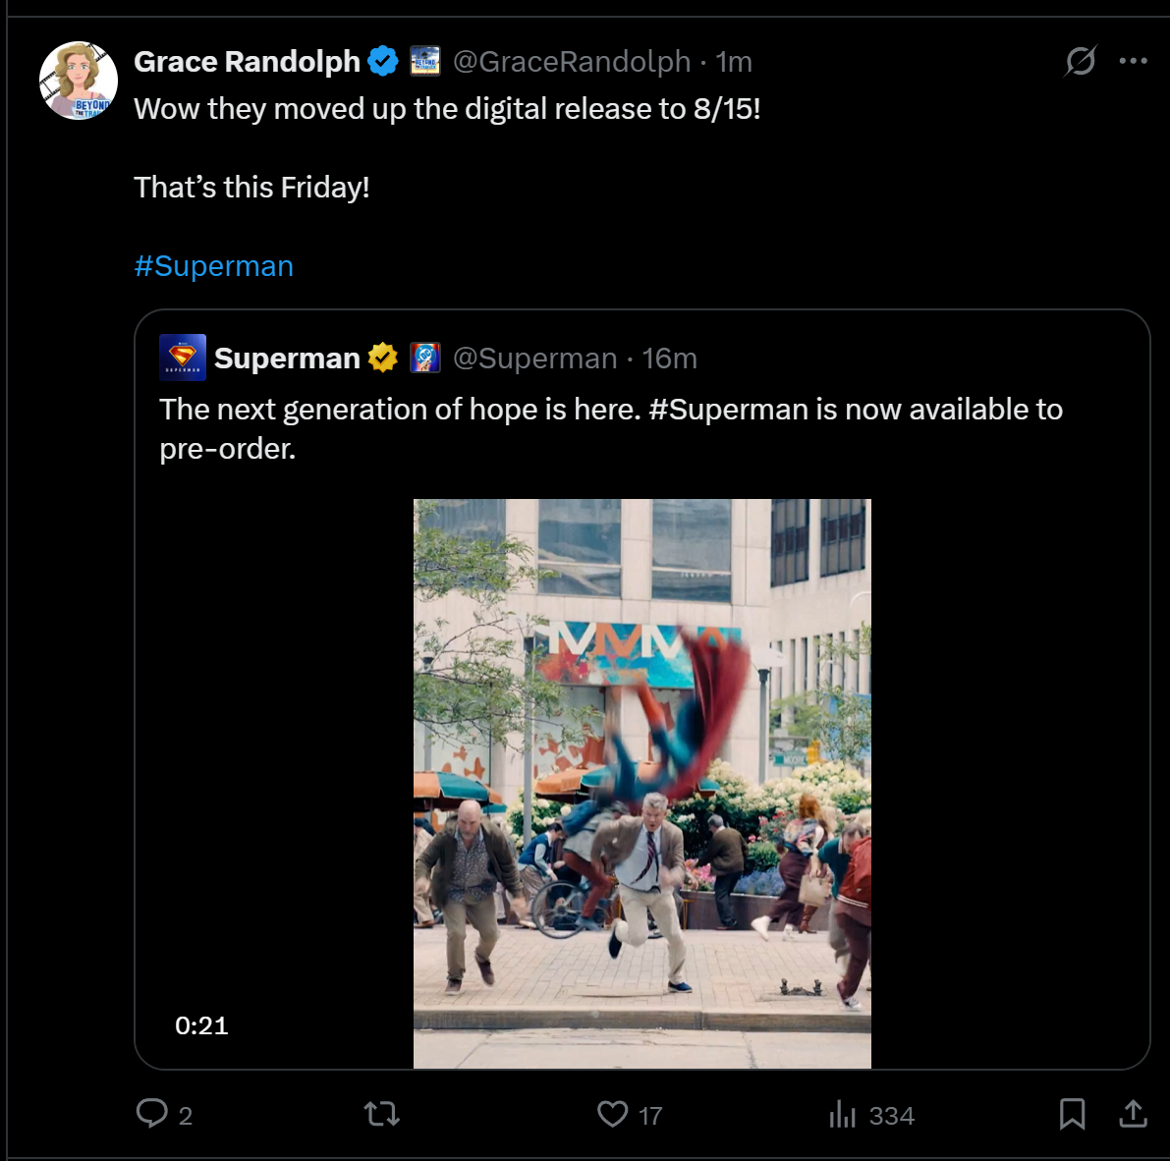Open the view count analytics icon
Image resolution: width=1170 pixels, height=1161 pixels.
point(843,1114)
